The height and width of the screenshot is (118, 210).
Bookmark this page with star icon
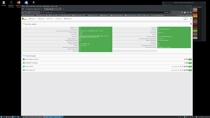(170, 12)
